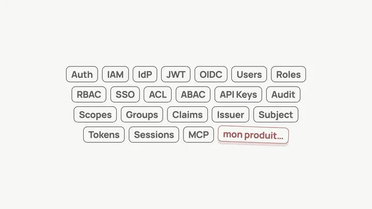Select the API Keys tag

[x=238, y=94]
